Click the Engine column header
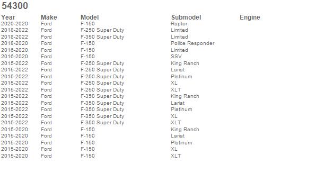 pos(250,17)
